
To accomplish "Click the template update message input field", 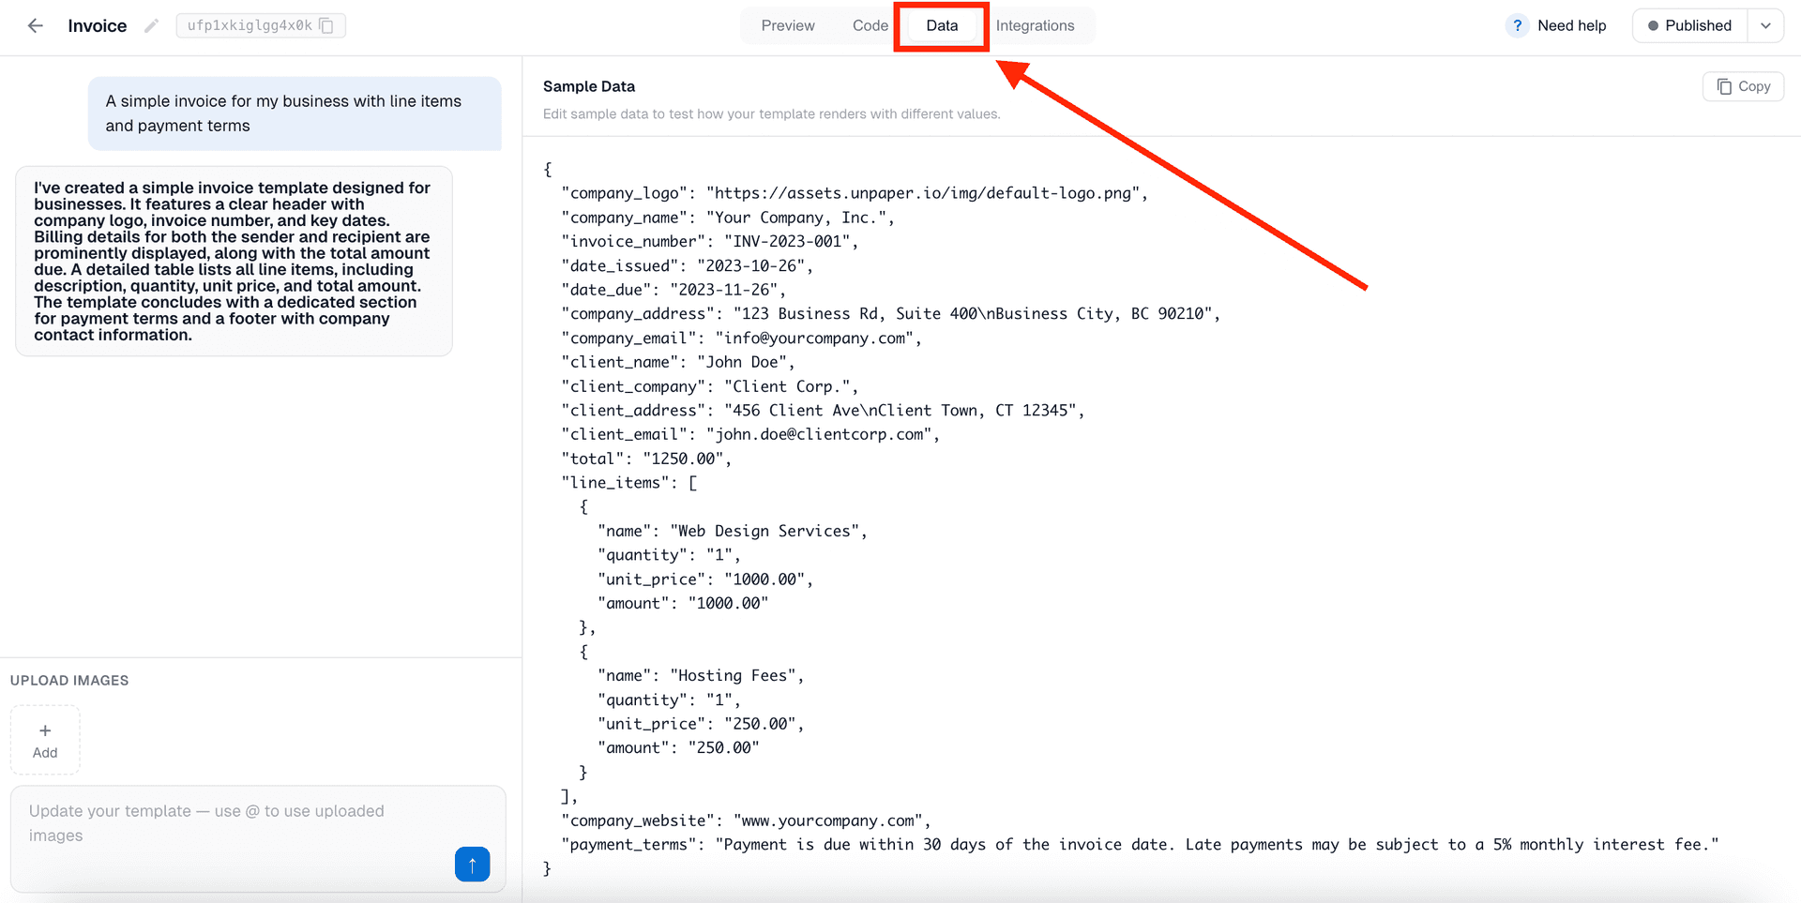I will (x=235, y=822).
